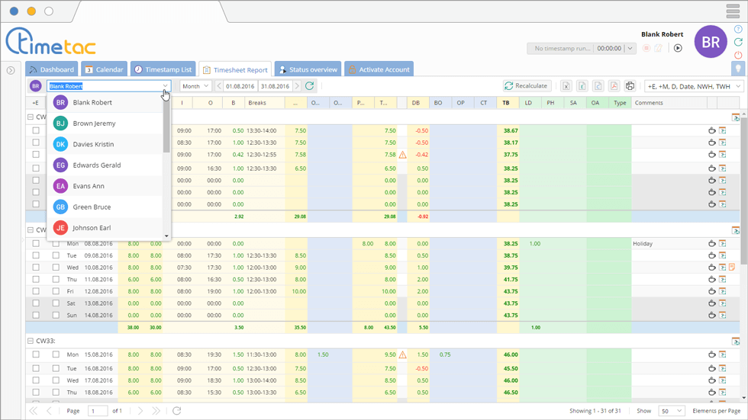Select the Fri 12.08.2016 row checkbox
This screenshot has width=748, height=420.
pyautogui.click(x=36, y=291)
